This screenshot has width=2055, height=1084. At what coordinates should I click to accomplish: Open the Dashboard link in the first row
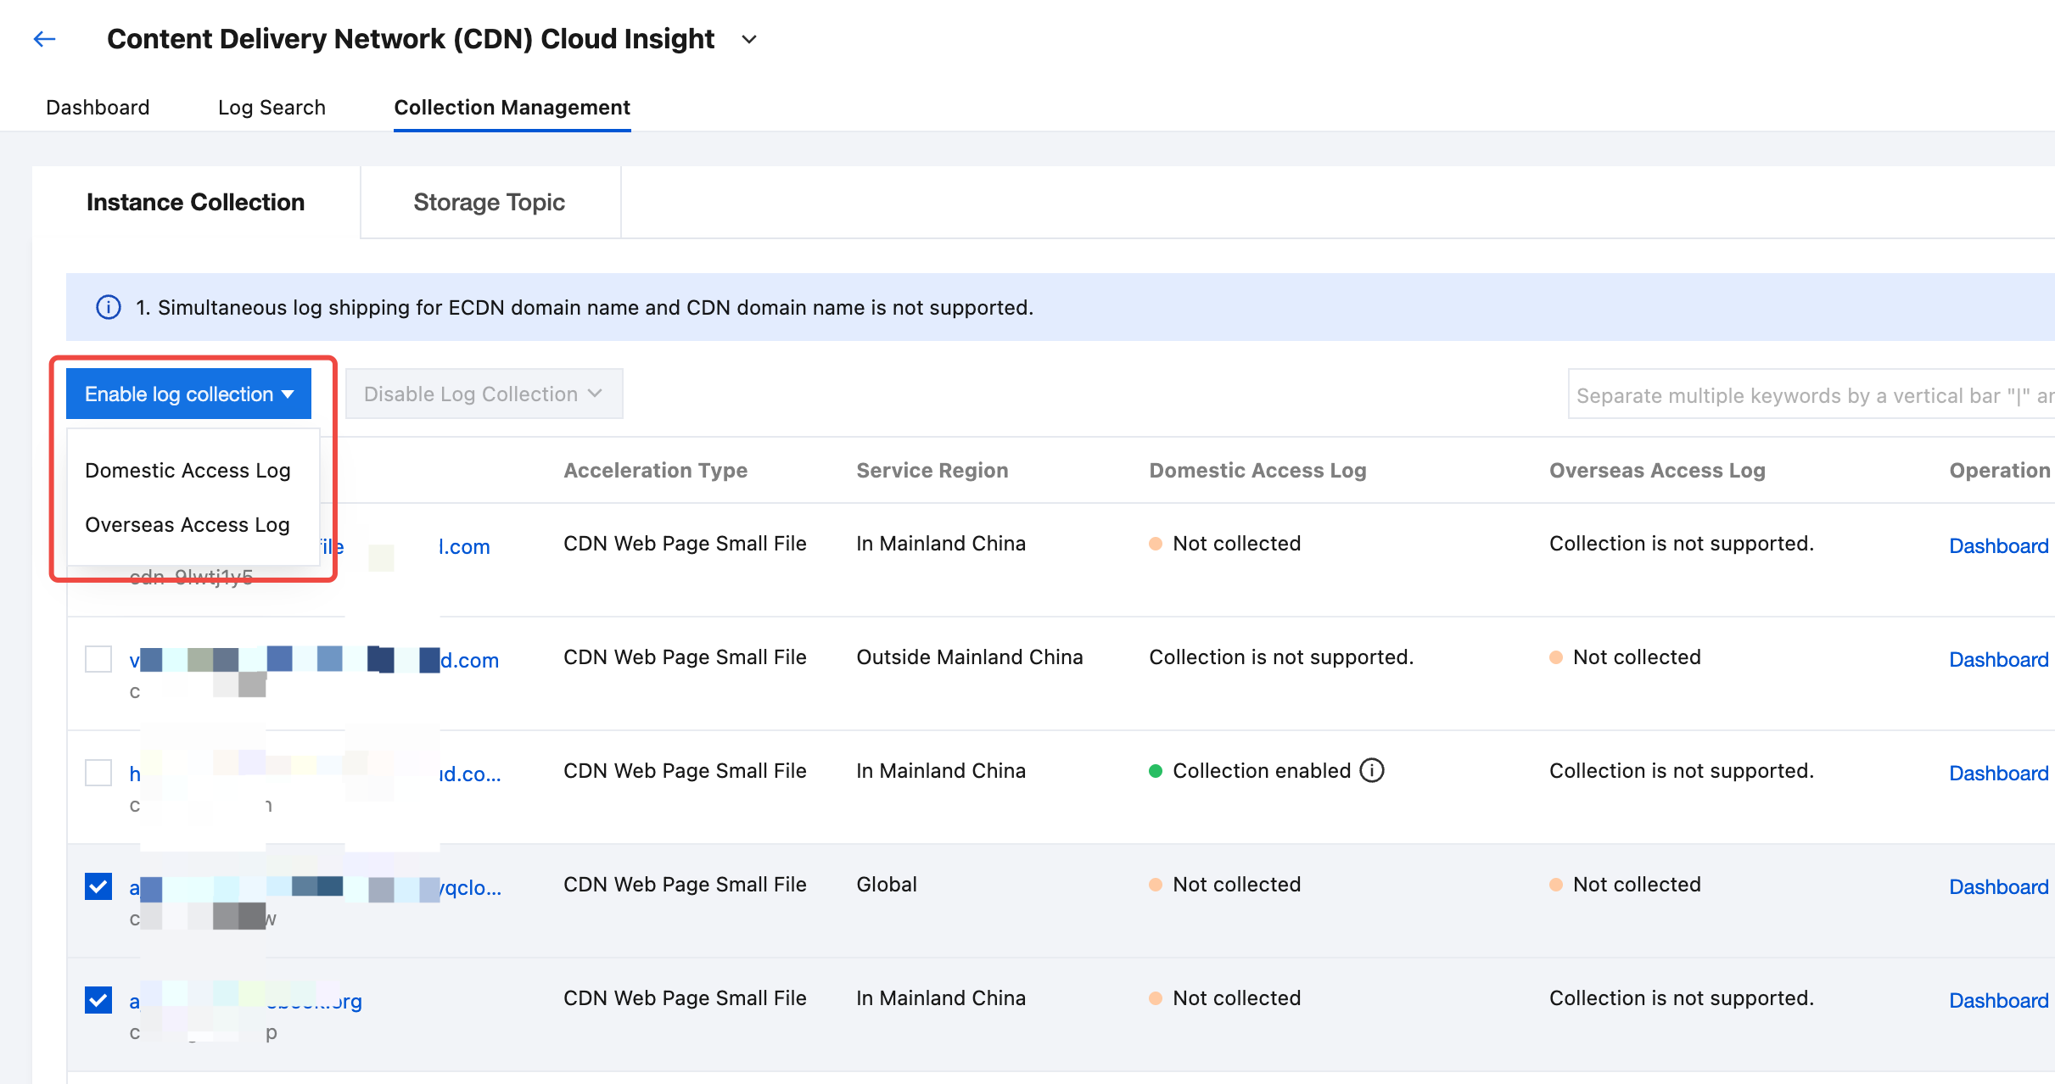[x=1998, y=545]
